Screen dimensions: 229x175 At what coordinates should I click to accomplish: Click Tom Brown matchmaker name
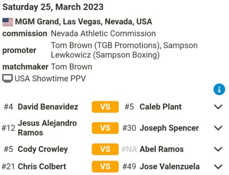pos(71,67)
